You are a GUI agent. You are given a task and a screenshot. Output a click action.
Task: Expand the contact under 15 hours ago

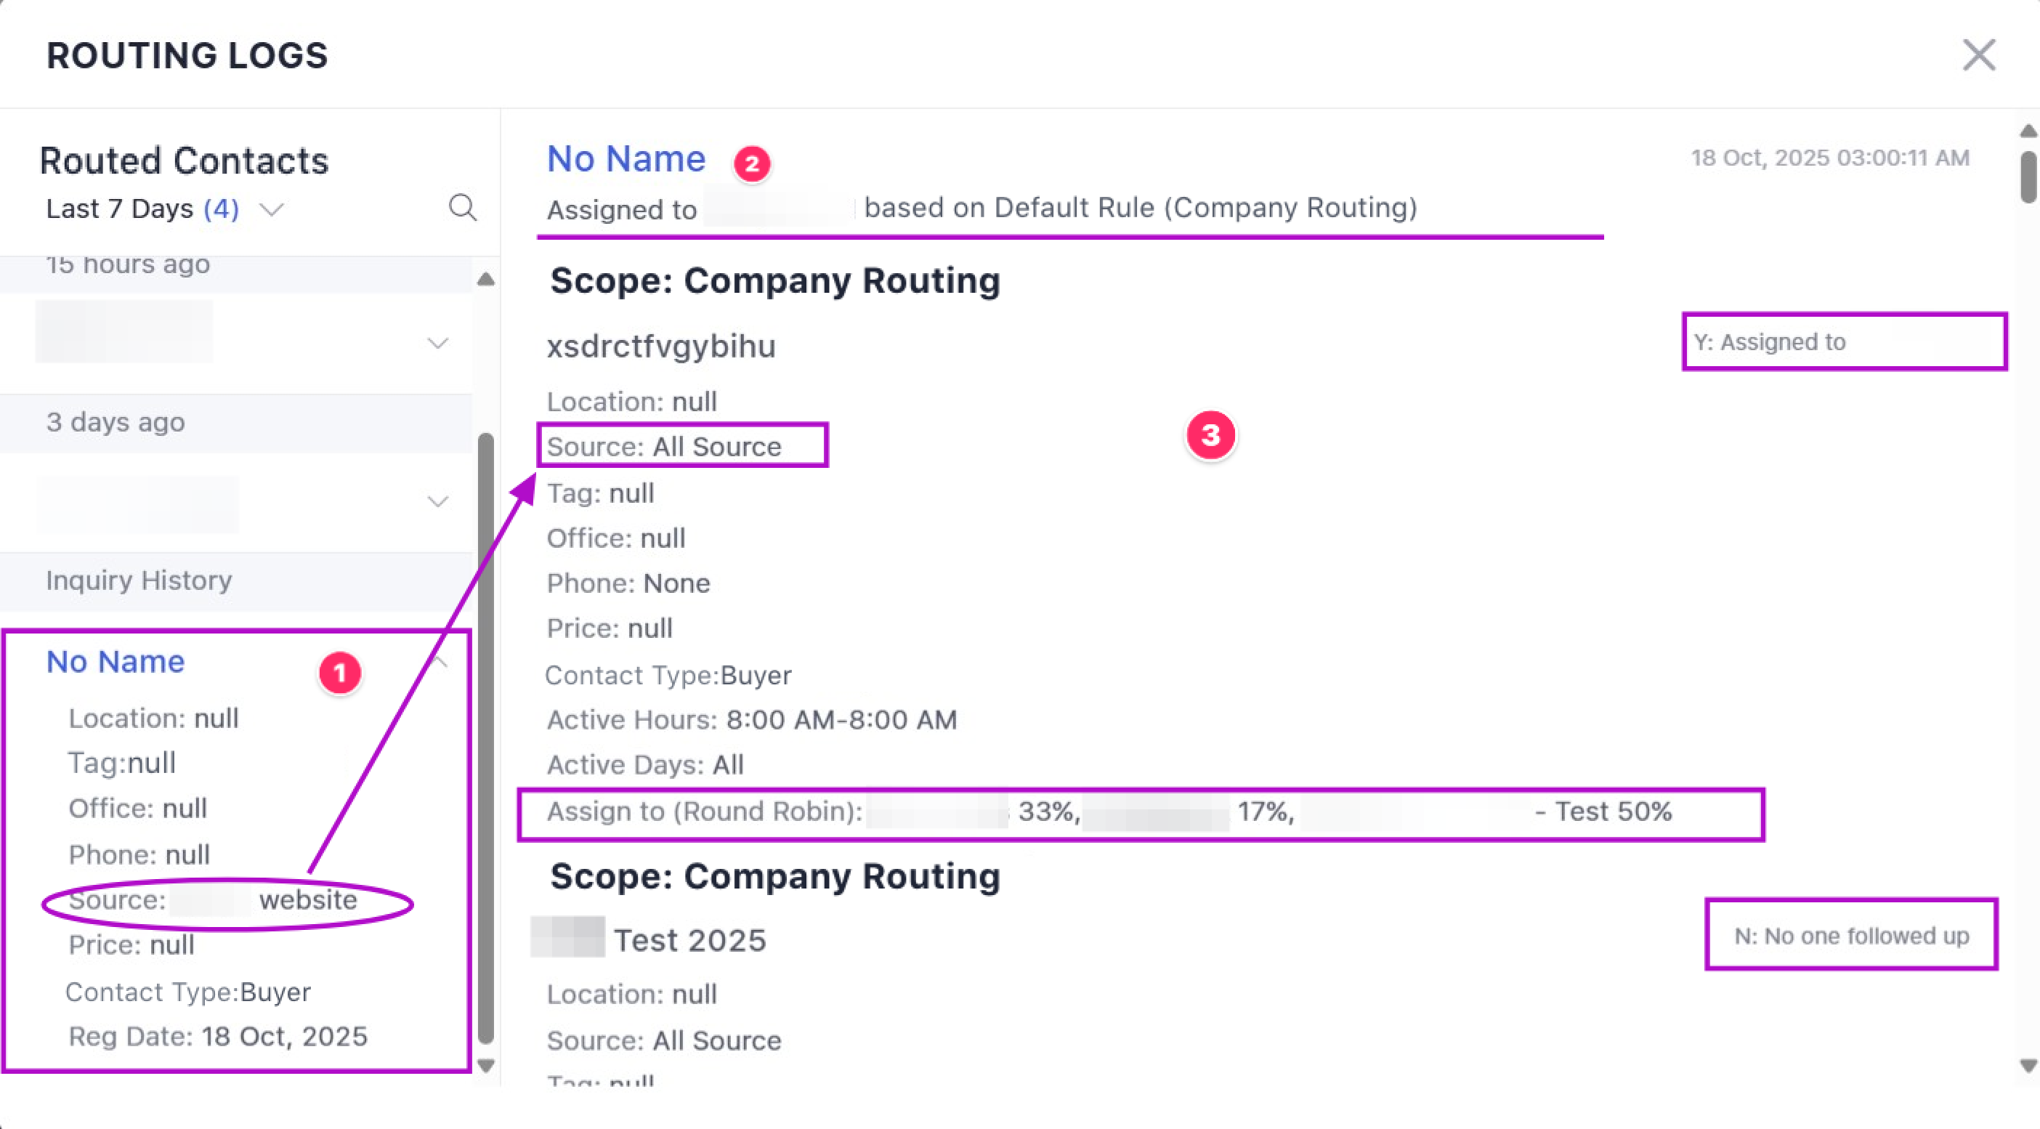pyautogui.click(x=437, y=343)
